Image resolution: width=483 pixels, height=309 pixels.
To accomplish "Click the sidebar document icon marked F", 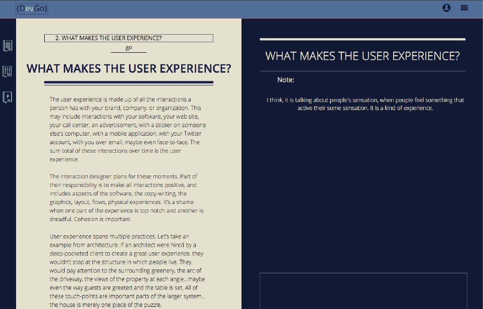I will 8,96.
